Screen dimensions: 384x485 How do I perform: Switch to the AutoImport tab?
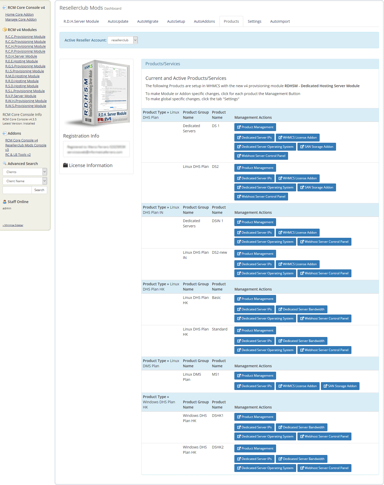(x=280, y=21)
